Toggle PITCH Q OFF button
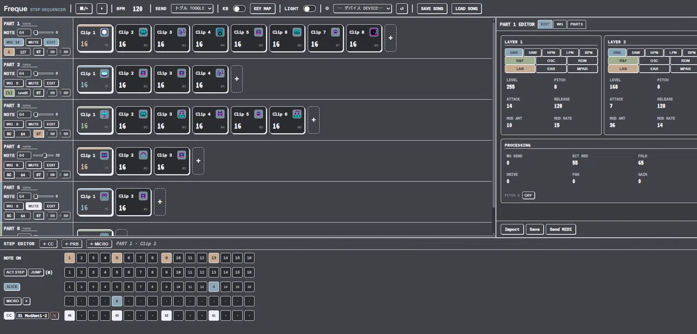This screenshot has width=697, height=334. pyautogui.click(x=528, y=195)
